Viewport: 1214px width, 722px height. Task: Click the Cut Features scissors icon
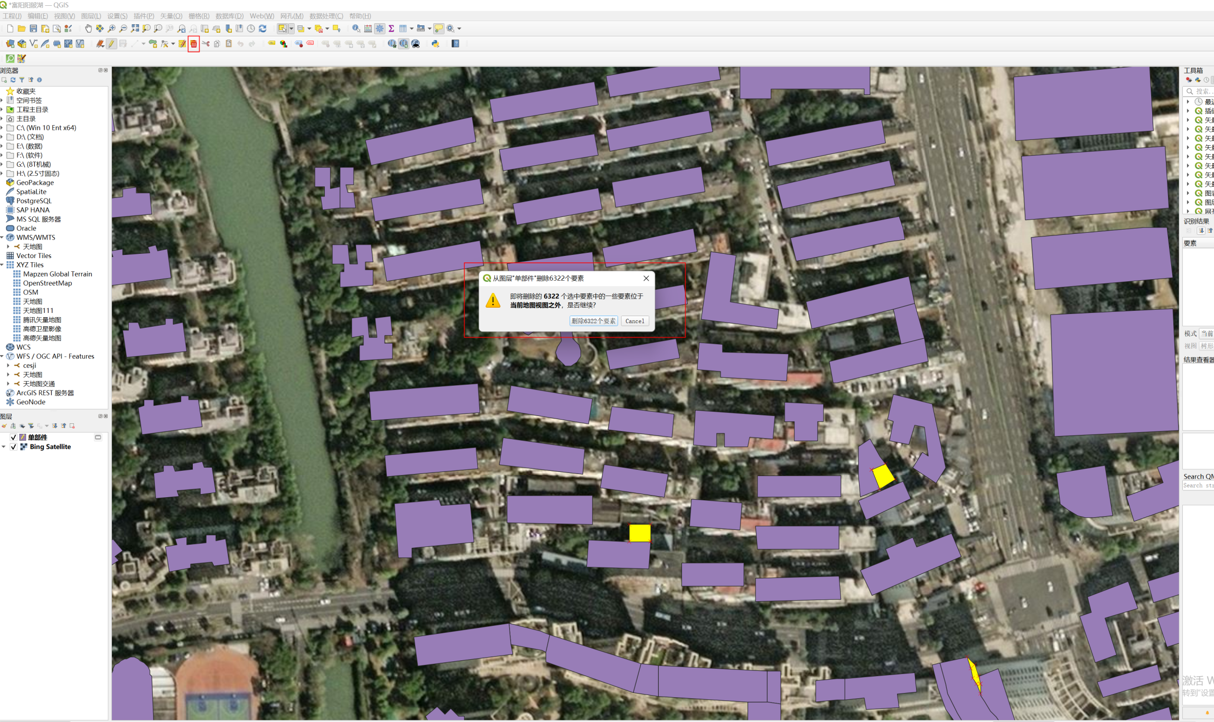click(206, 44)
